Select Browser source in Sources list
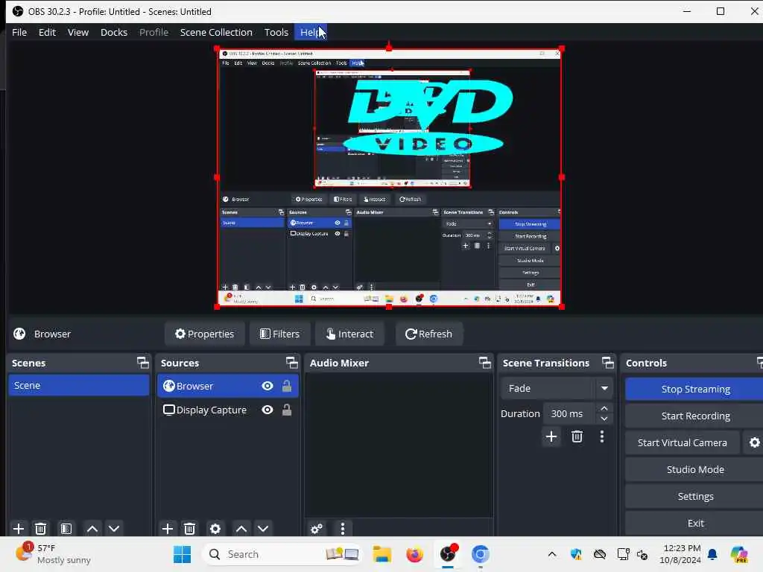Screen dimensions: 763x572 point(228,387)
